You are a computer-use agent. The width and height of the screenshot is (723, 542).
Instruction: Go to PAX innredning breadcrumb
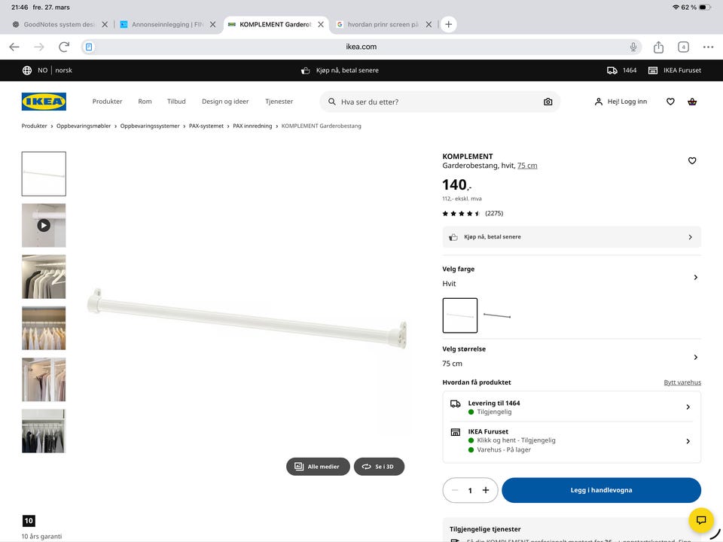click(252, 126)
